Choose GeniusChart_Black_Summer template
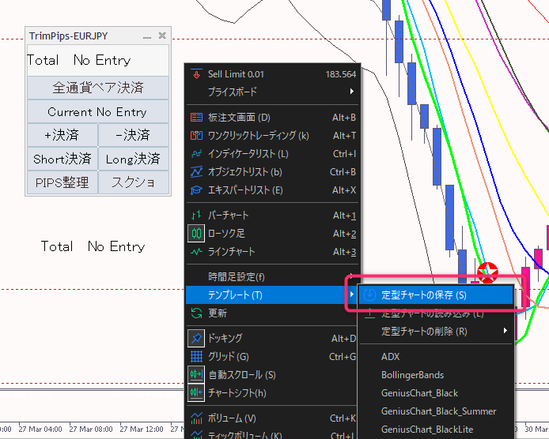This screenshot has width=549, height=439. click(438, 411)
